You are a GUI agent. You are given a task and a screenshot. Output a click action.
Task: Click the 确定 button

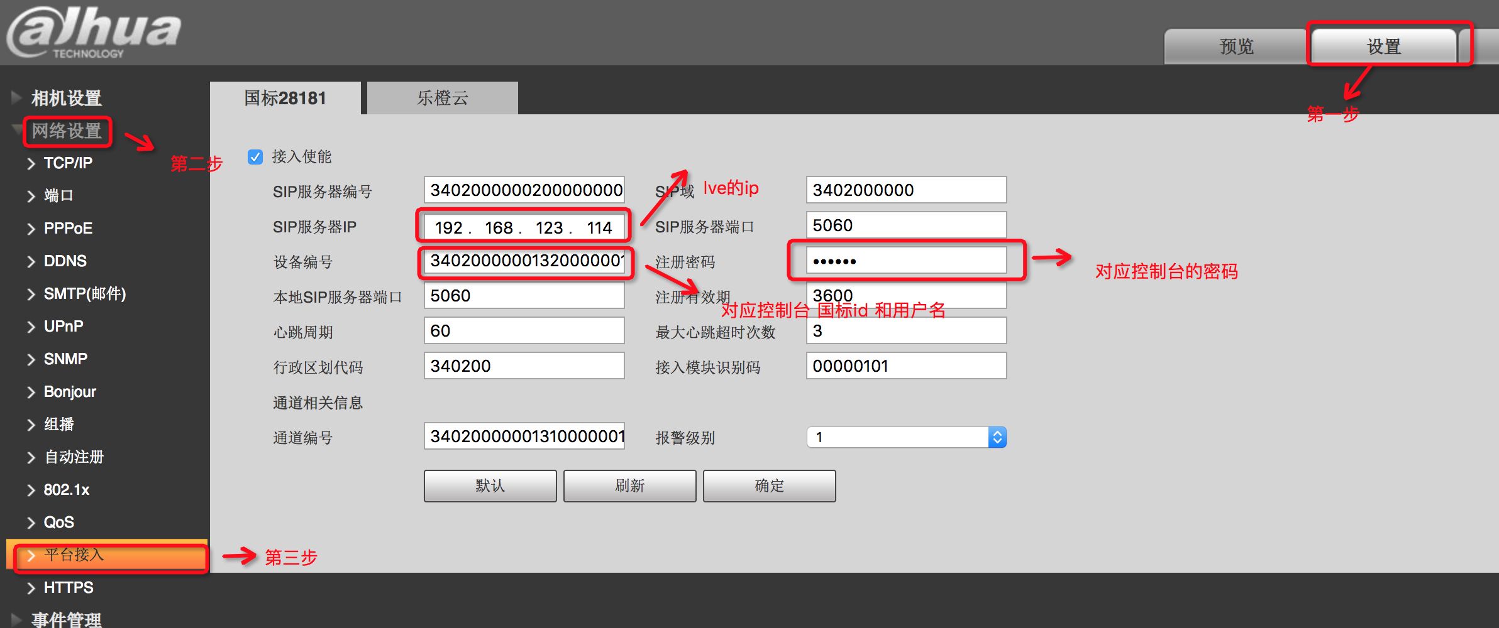click(x=770, y=486)
